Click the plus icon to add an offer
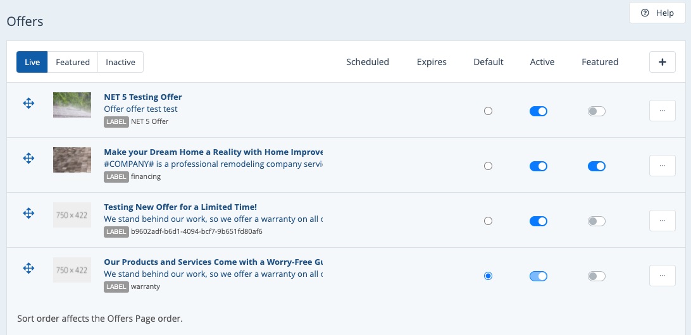The height and width of the screenshot is (335, 691). point(662,62)
